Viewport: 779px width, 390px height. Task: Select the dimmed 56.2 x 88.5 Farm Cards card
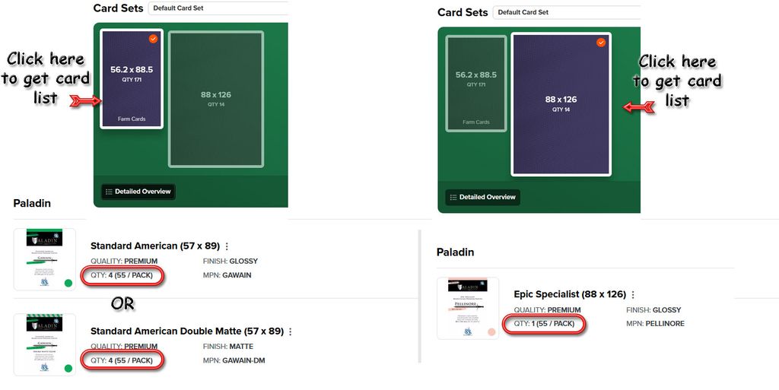pos(476,84)
